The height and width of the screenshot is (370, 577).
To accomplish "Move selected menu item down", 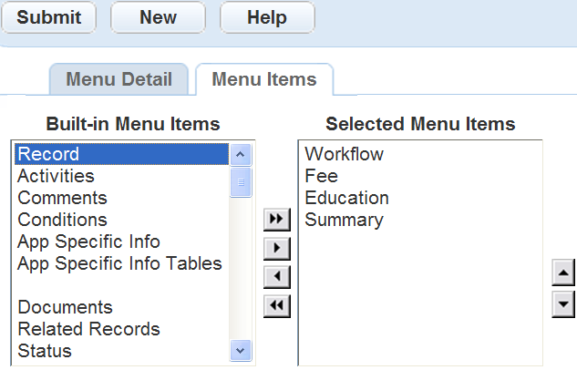I will pyautogui.click(x=563, y=304).
